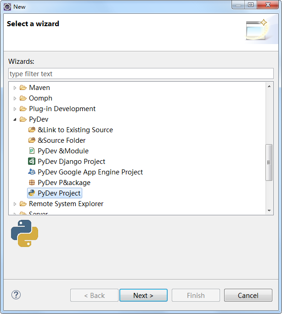Choose &Link to Existing Source wizard

click(x=75, y=130)
